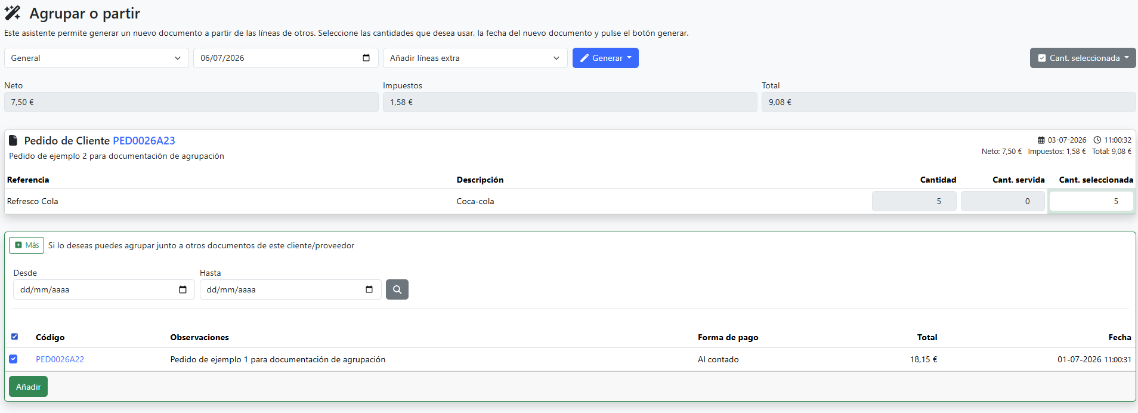Viewport: 1138px width, 413px height.
Task: Open calendar picker for the 06/07/2026 date
Action: pos(366,58)
